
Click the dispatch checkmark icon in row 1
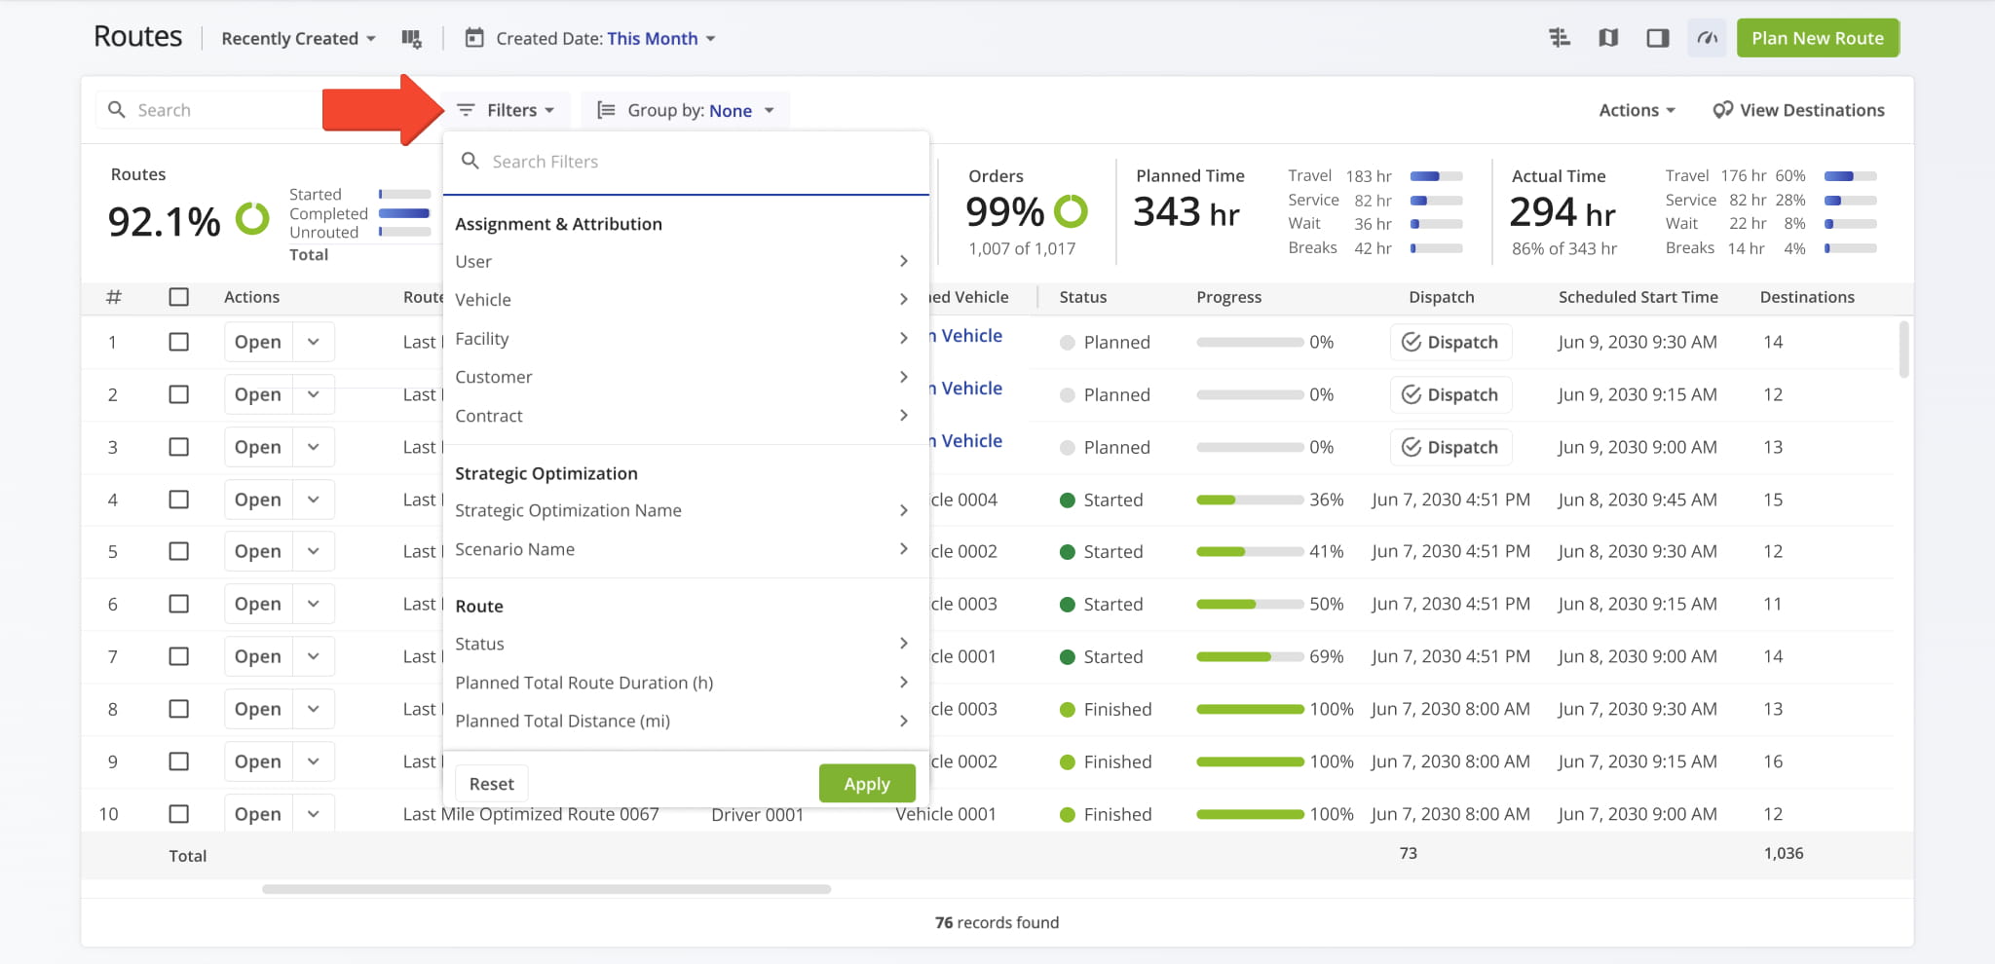[1411, 342]
